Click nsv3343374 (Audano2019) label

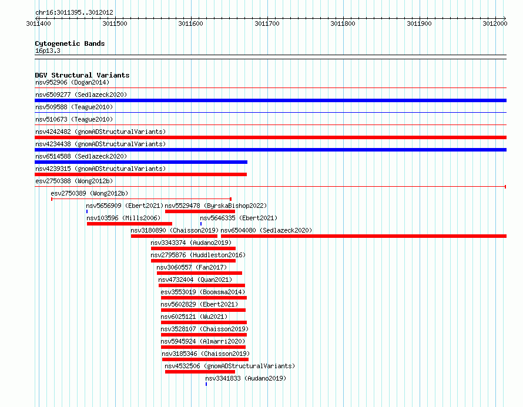pos(191,243)
